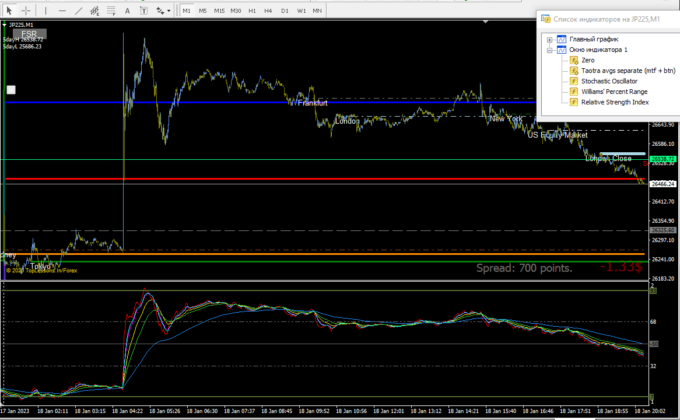Click the 5dayL 25686.23 label

point(22,47)
